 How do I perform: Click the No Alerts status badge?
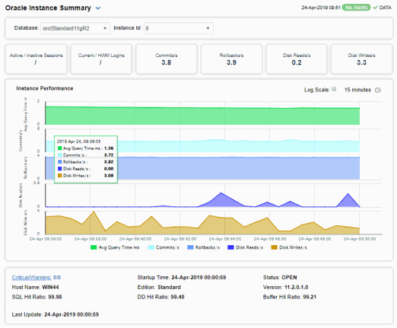[356, 8]
